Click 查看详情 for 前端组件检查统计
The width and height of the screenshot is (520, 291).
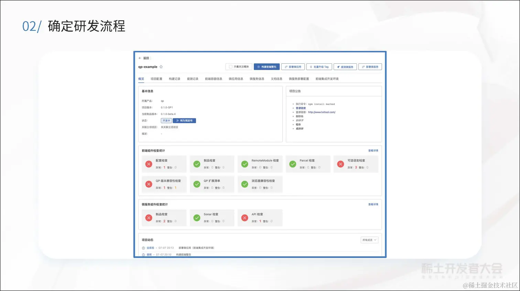tap(373, 151)
